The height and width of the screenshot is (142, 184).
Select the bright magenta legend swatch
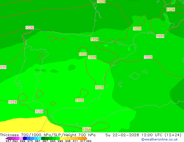pos(17,138)
